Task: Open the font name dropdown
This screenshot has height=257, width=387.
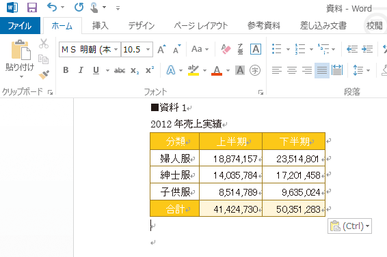Action: [116, 50]
